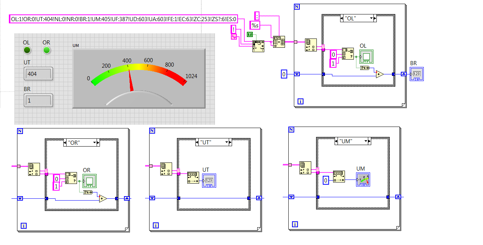The height and width of the screenshot is (245, 483).
Task: Click the iteration terminal i of OL loop
Action: [x=301, y=101]
